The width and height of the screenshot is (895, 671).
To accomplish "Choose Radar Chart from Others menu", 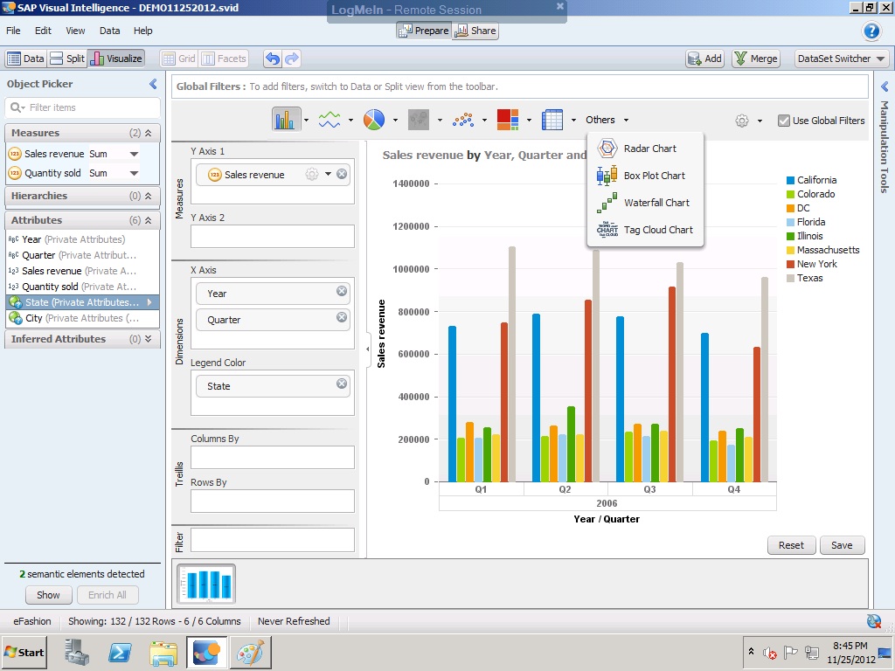I will [645, 149].
